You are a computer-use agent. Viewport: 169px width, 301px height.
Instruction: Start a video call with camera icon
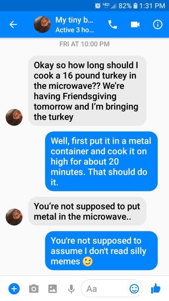tap(135, 24)
